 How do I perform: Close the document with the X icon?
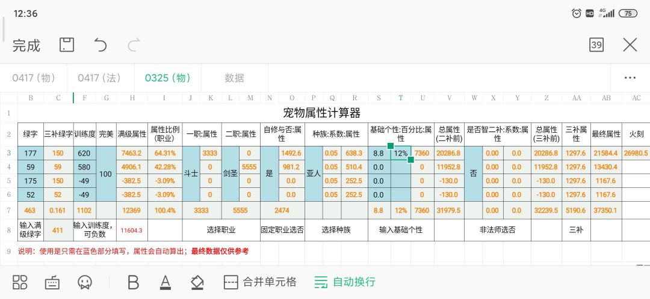coord(630,44)
